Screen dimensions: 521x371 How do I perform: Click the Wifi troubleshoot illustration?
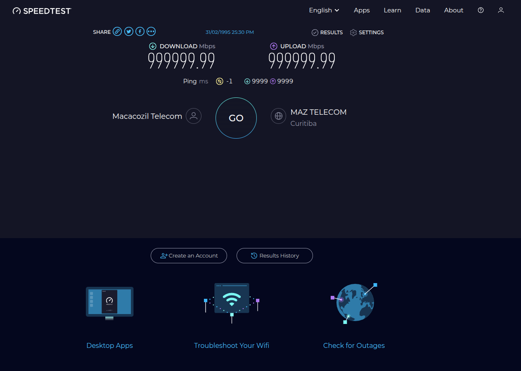click(232, 303)
